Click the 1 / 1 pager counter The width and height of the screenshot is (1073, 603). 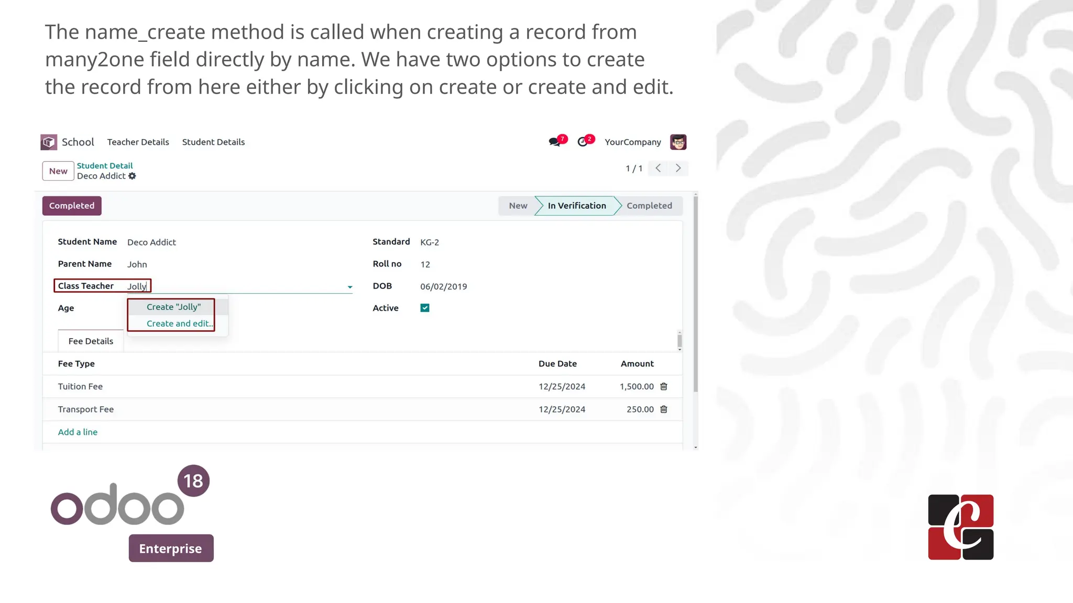point(634,169)
